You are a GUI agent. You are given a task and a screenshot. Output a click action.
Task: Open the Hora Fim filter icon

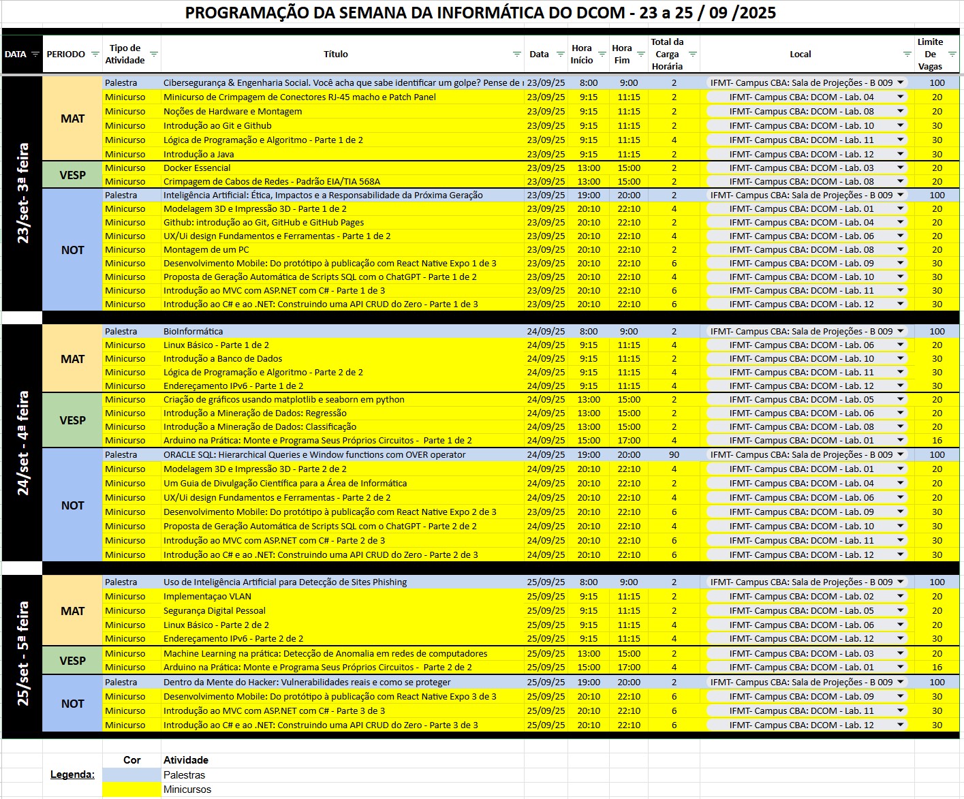pos(640,54)
